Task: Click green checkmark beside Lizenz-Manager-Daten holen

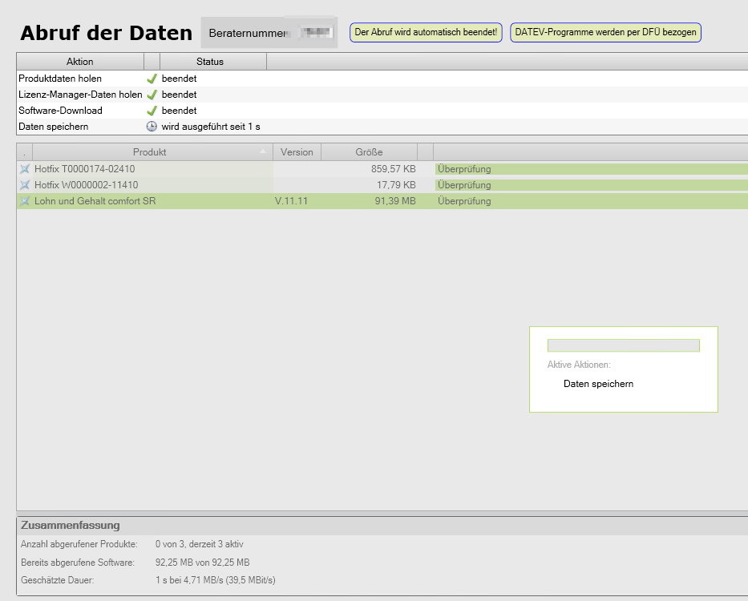Action: (x=152, y=95)
